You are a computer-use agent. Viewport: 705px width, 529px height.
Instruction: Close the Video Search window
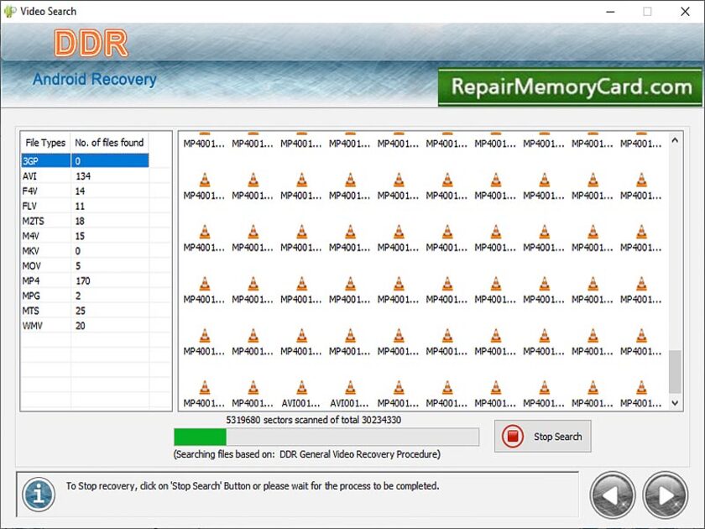click(685, 12)
